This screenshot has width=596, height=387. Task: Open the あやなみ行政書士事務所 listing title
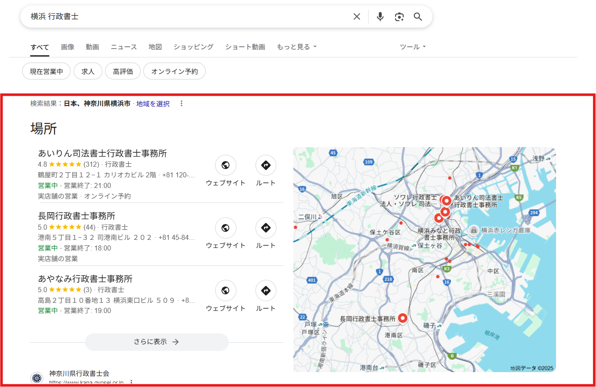pyautogui.click(x=85, y=279)
